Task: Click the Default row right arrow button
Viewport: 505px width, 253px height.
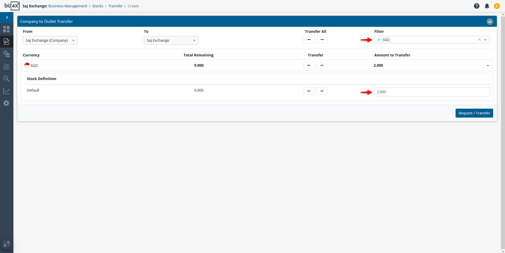Action: coord(322,91)
